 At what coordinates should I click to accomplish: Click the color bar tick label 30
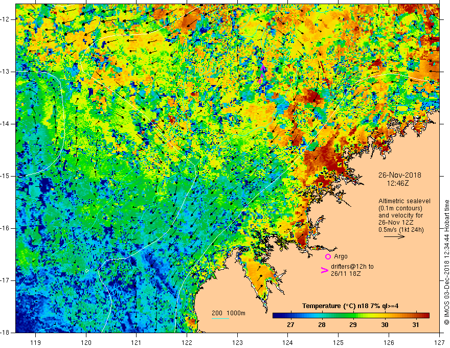385,325
